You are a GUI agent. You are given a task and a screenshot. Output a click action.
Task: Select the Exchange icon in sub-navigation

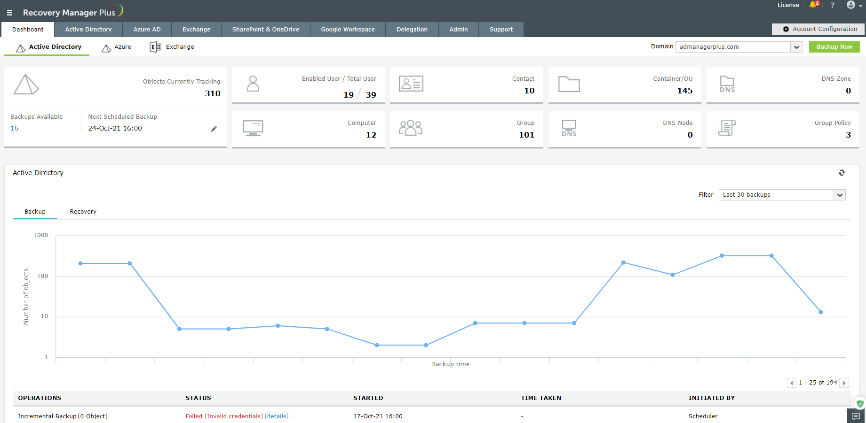pos(155,46)
